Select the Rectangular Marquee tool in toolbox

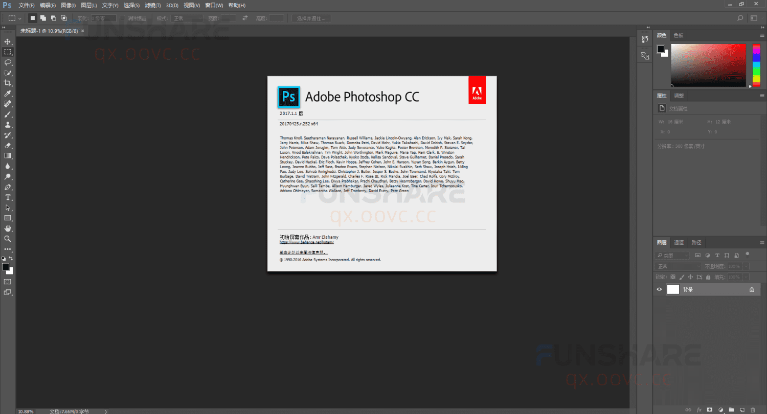8,52
